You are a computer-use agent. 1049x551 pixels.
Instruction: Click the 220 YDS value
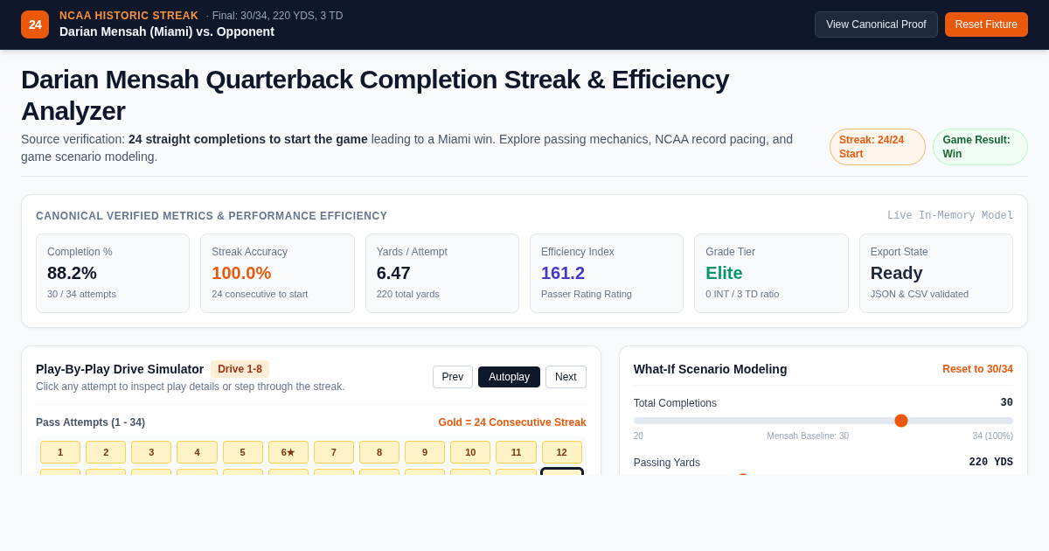coord(990,462)
